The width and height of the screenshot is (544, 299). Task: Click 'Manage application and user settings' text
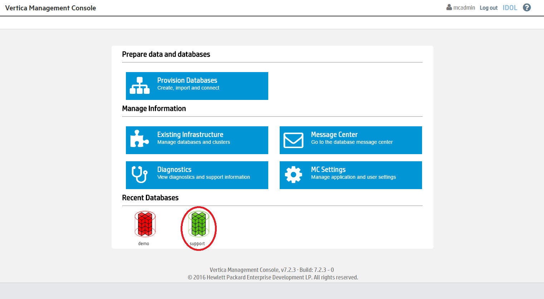click(353, 177)
